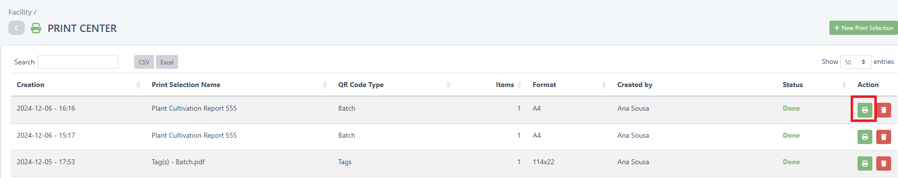The height and width of the screenshot is (178, 898).
Task: Sort by Status column
Action: [x=814, y=85]
